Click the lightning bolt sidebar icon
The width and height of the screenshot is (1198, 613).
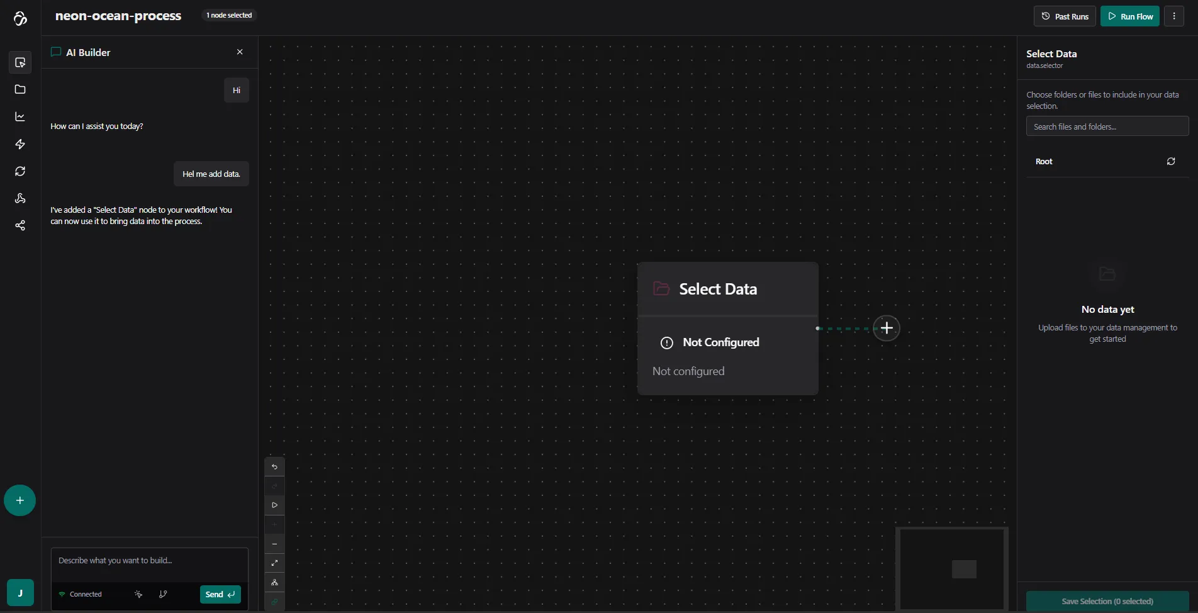(x=20, y=144)
